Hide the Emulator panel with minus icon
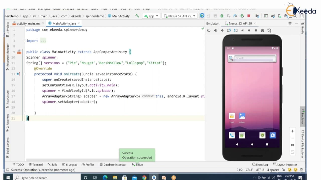This screenshot has height=180, width=321. pyautogui.click(x=297, y=23)
